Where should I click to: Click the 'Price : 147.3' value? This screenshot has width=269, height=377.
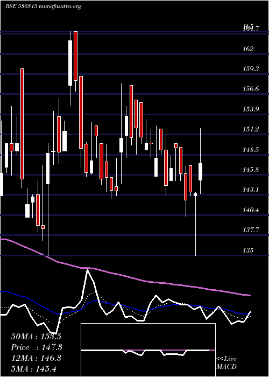coord(37,347)
